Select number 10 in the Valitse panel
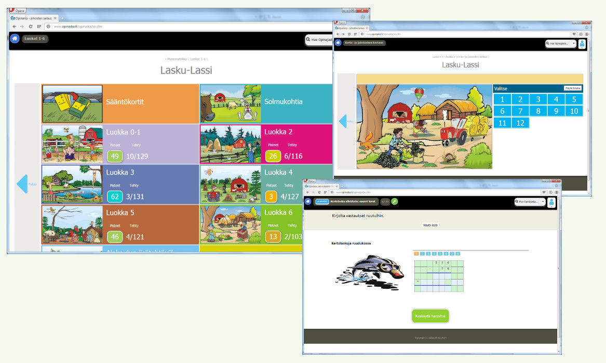 coord(574,111)
